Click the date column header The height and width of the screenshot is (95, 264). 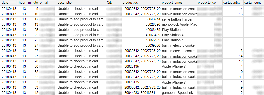tap(9, 3)
